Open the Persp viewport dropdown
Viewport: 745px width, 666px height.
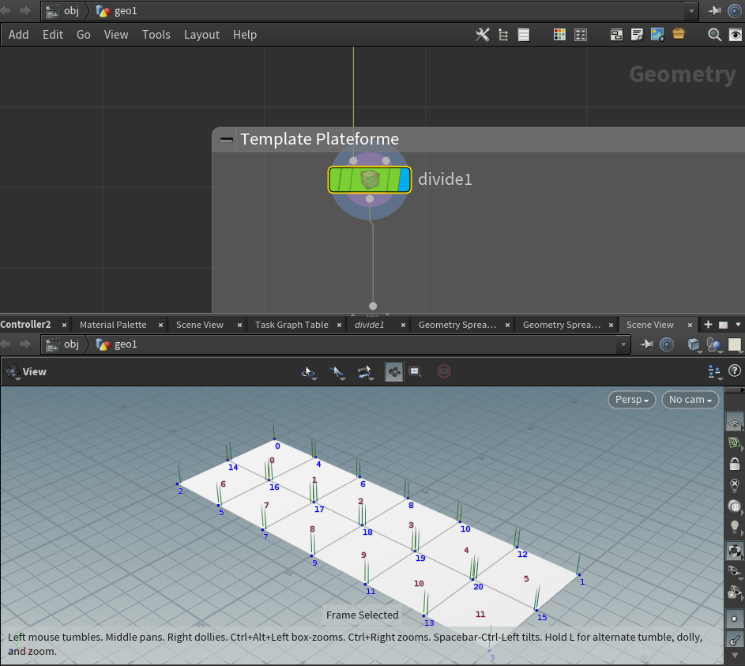point(633,400)
